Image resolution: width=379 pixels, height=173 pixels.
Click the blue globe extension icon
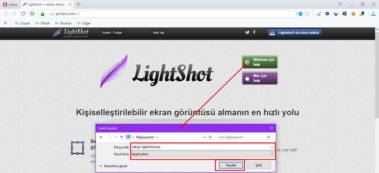pos(336,14)
